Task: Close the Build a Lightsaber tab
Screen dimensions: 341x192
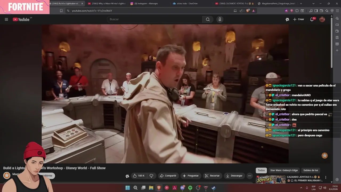Action: click(x=82, y=3)
